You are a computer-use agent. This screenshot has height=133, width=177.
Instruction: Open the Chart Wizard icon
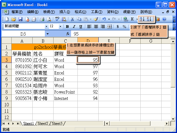click(x=158, y=19)
